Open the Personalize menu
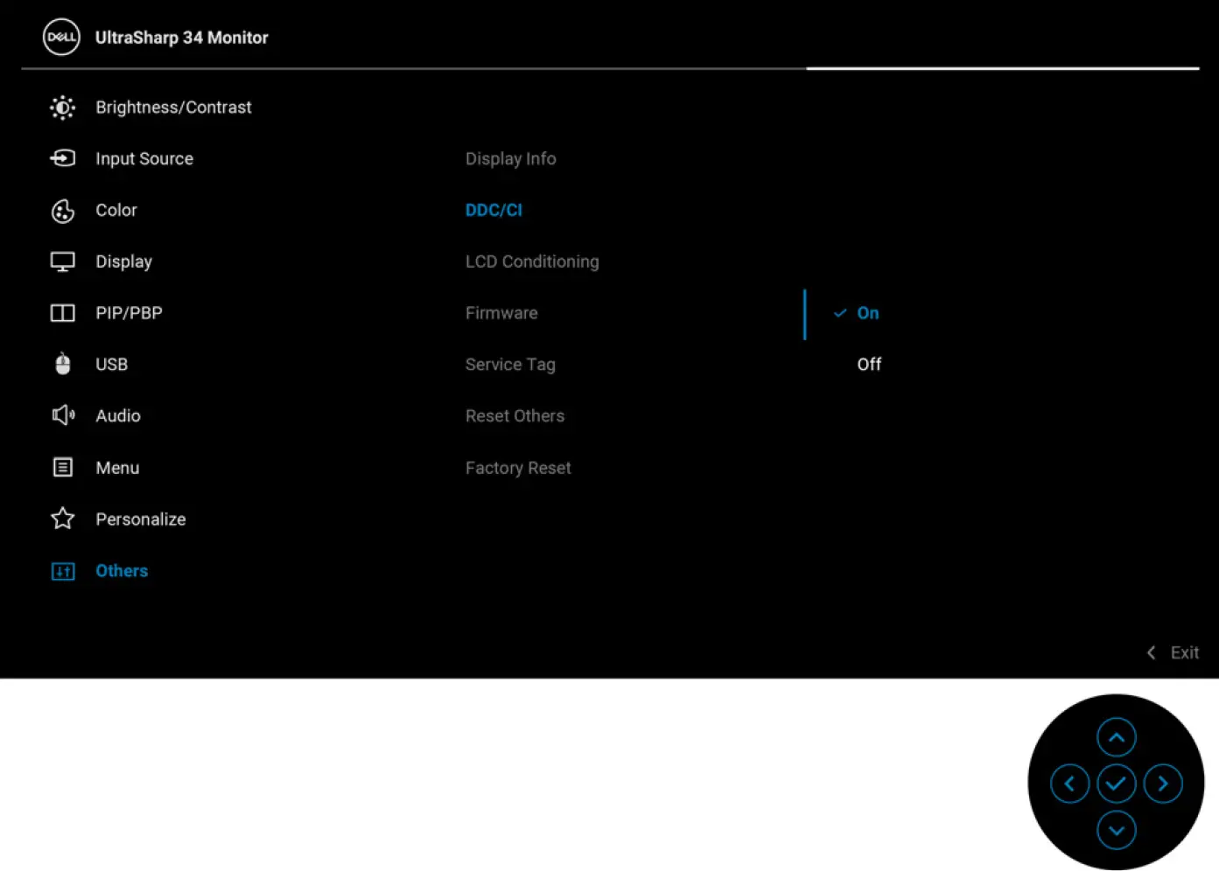 coord(141,519)
